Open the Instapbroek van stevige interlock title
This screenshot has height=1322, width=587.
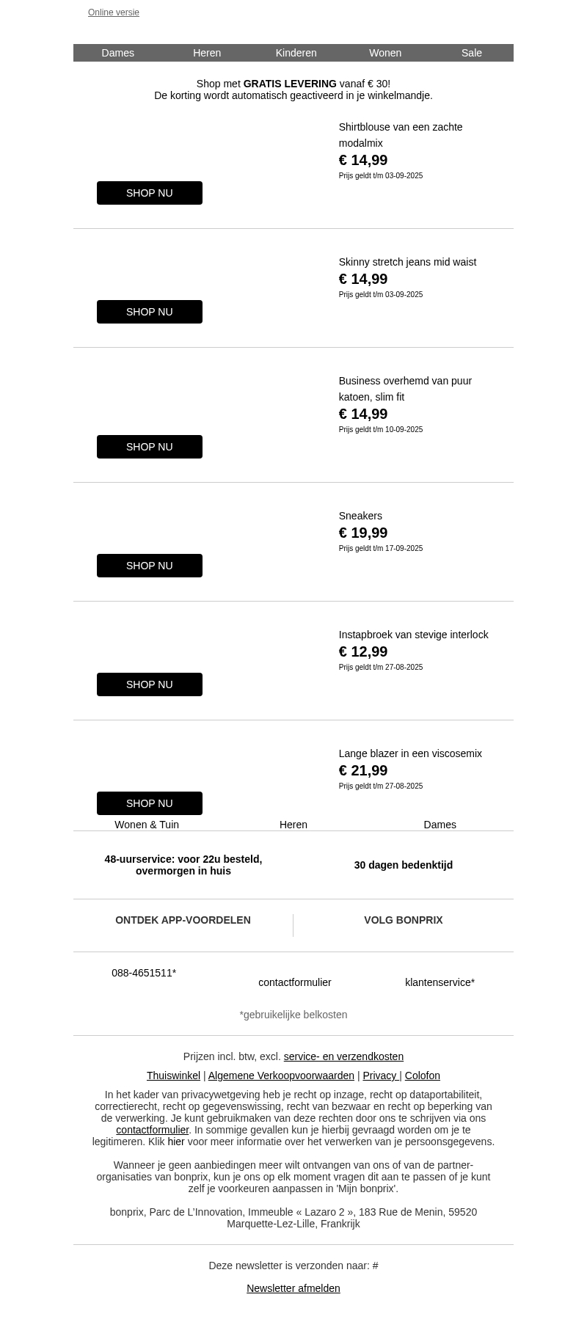[x=413, y=635]
